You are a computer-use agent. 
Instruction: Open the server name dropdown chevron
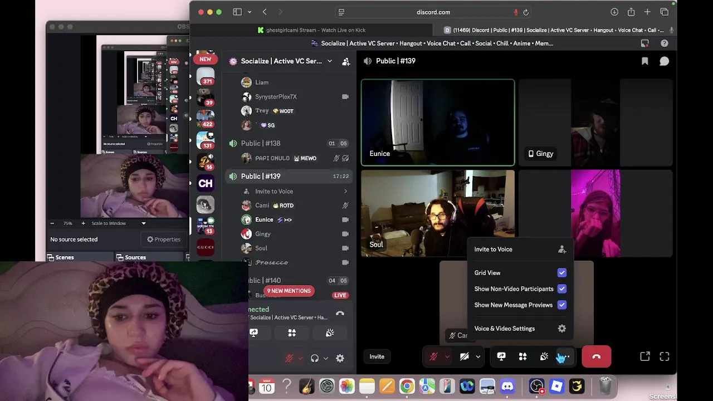tap(330, 61)
